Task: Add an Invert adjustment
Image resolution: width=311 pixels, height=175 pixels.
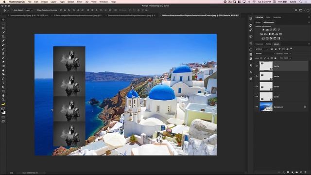Action: coord(263,38)
